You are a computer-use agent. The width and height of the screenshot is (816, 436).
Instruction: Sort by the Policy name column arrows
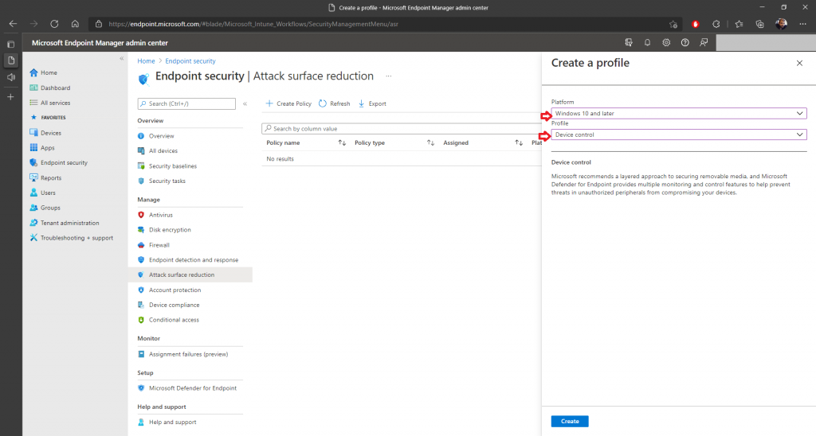tap(342, 143)
